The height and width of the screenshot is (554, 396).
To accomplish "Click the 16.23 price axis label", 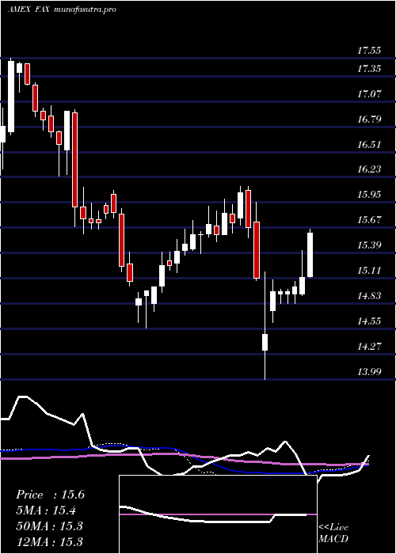I will pos(369,169).
